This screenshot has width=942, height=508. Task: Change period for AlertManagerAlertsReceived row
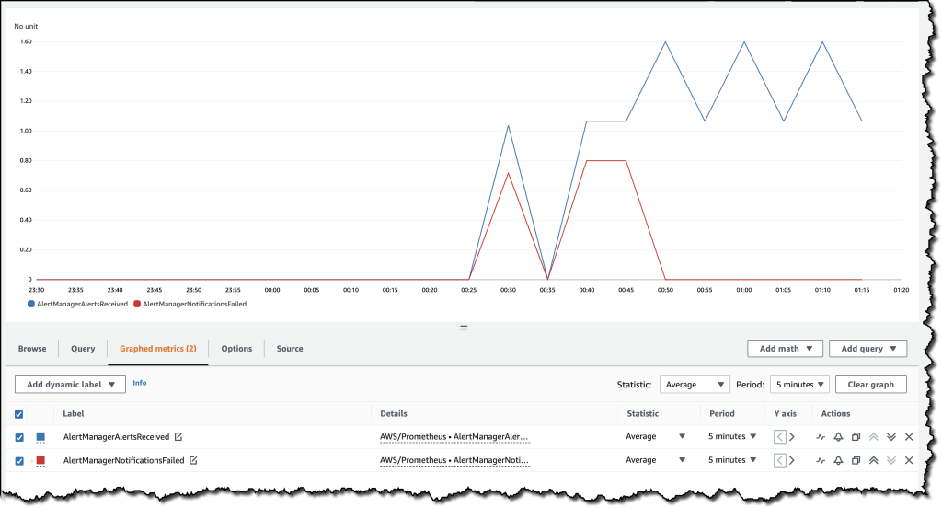[731, 437]
